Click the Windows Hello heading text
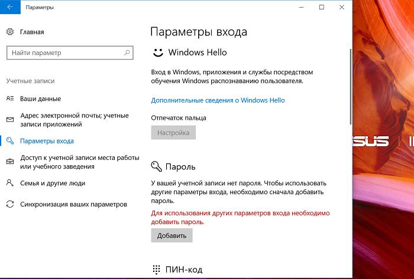 (x=198, y=52)
